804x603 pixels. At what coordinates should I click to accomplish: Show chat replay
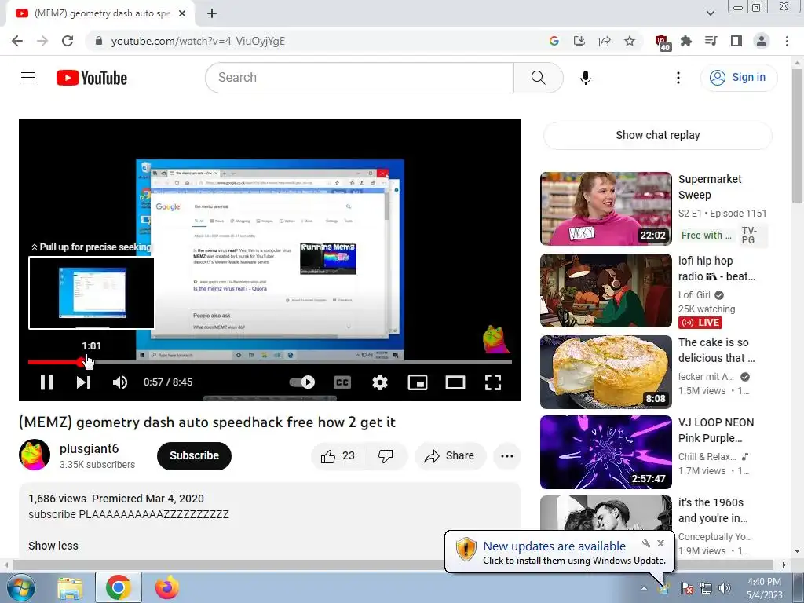658,135
